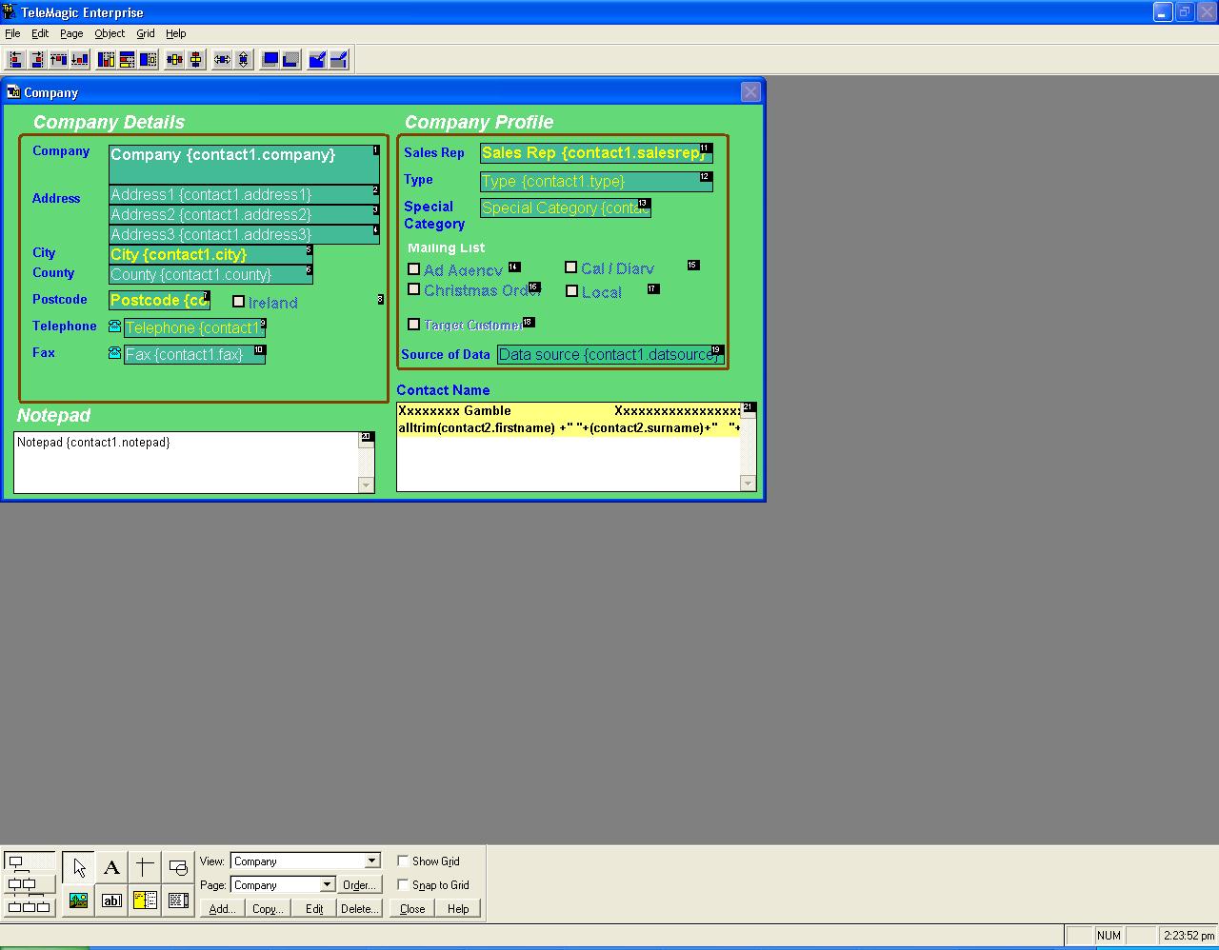This screenshot has width=1219, height=950.
Task: Select the line drawing tool
Action: coord(145,867)
